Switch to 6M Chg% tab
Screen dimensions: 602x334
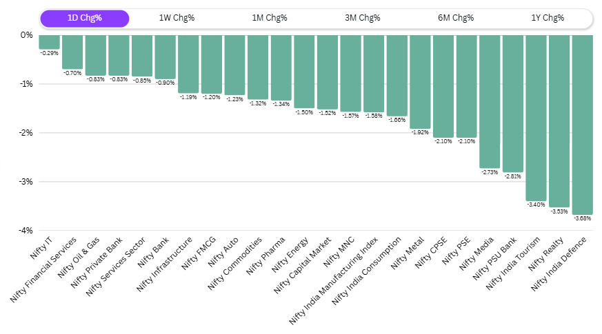click(x=455, y=18)
